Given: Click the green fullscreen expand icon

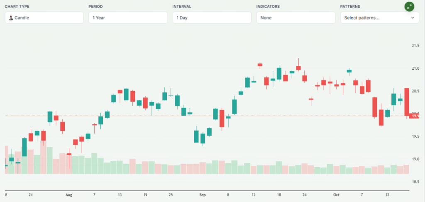Looking at the screenshot, I should click(x=410, y=7).
